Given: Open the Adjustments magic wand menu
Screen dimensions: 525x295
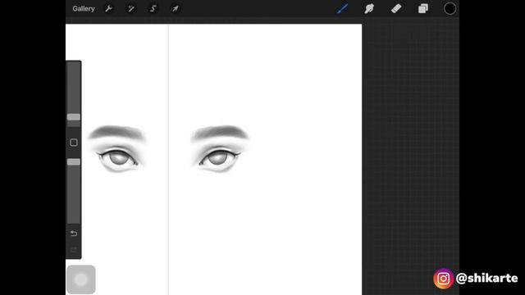Looking at the screenshot, I should [131, 9].
